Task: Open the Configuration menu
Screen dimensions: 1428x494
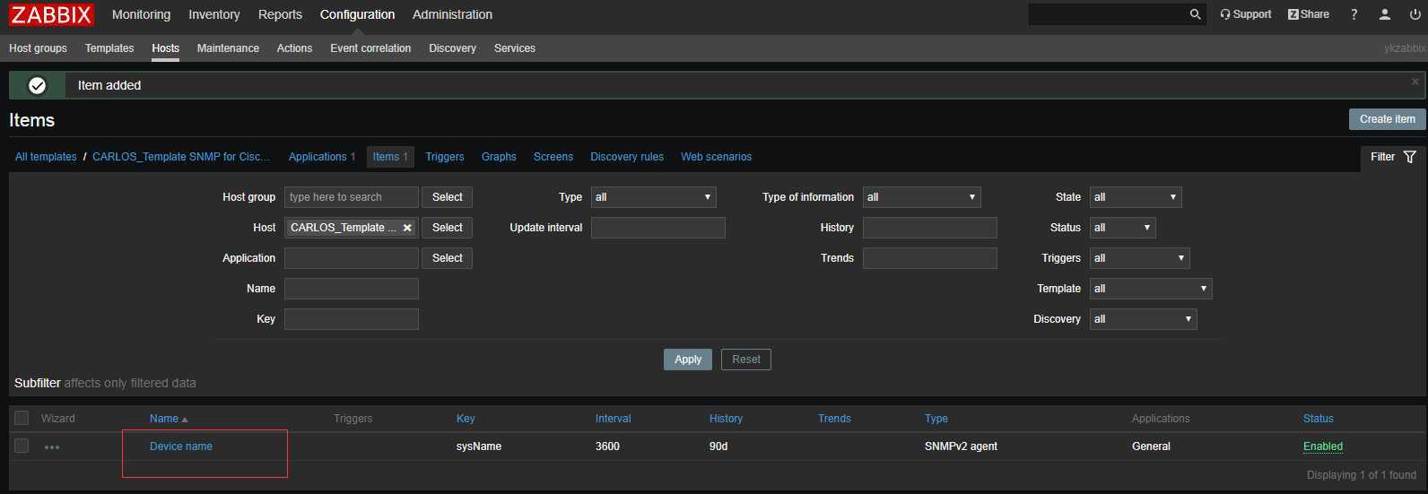Action: (357, 14)
